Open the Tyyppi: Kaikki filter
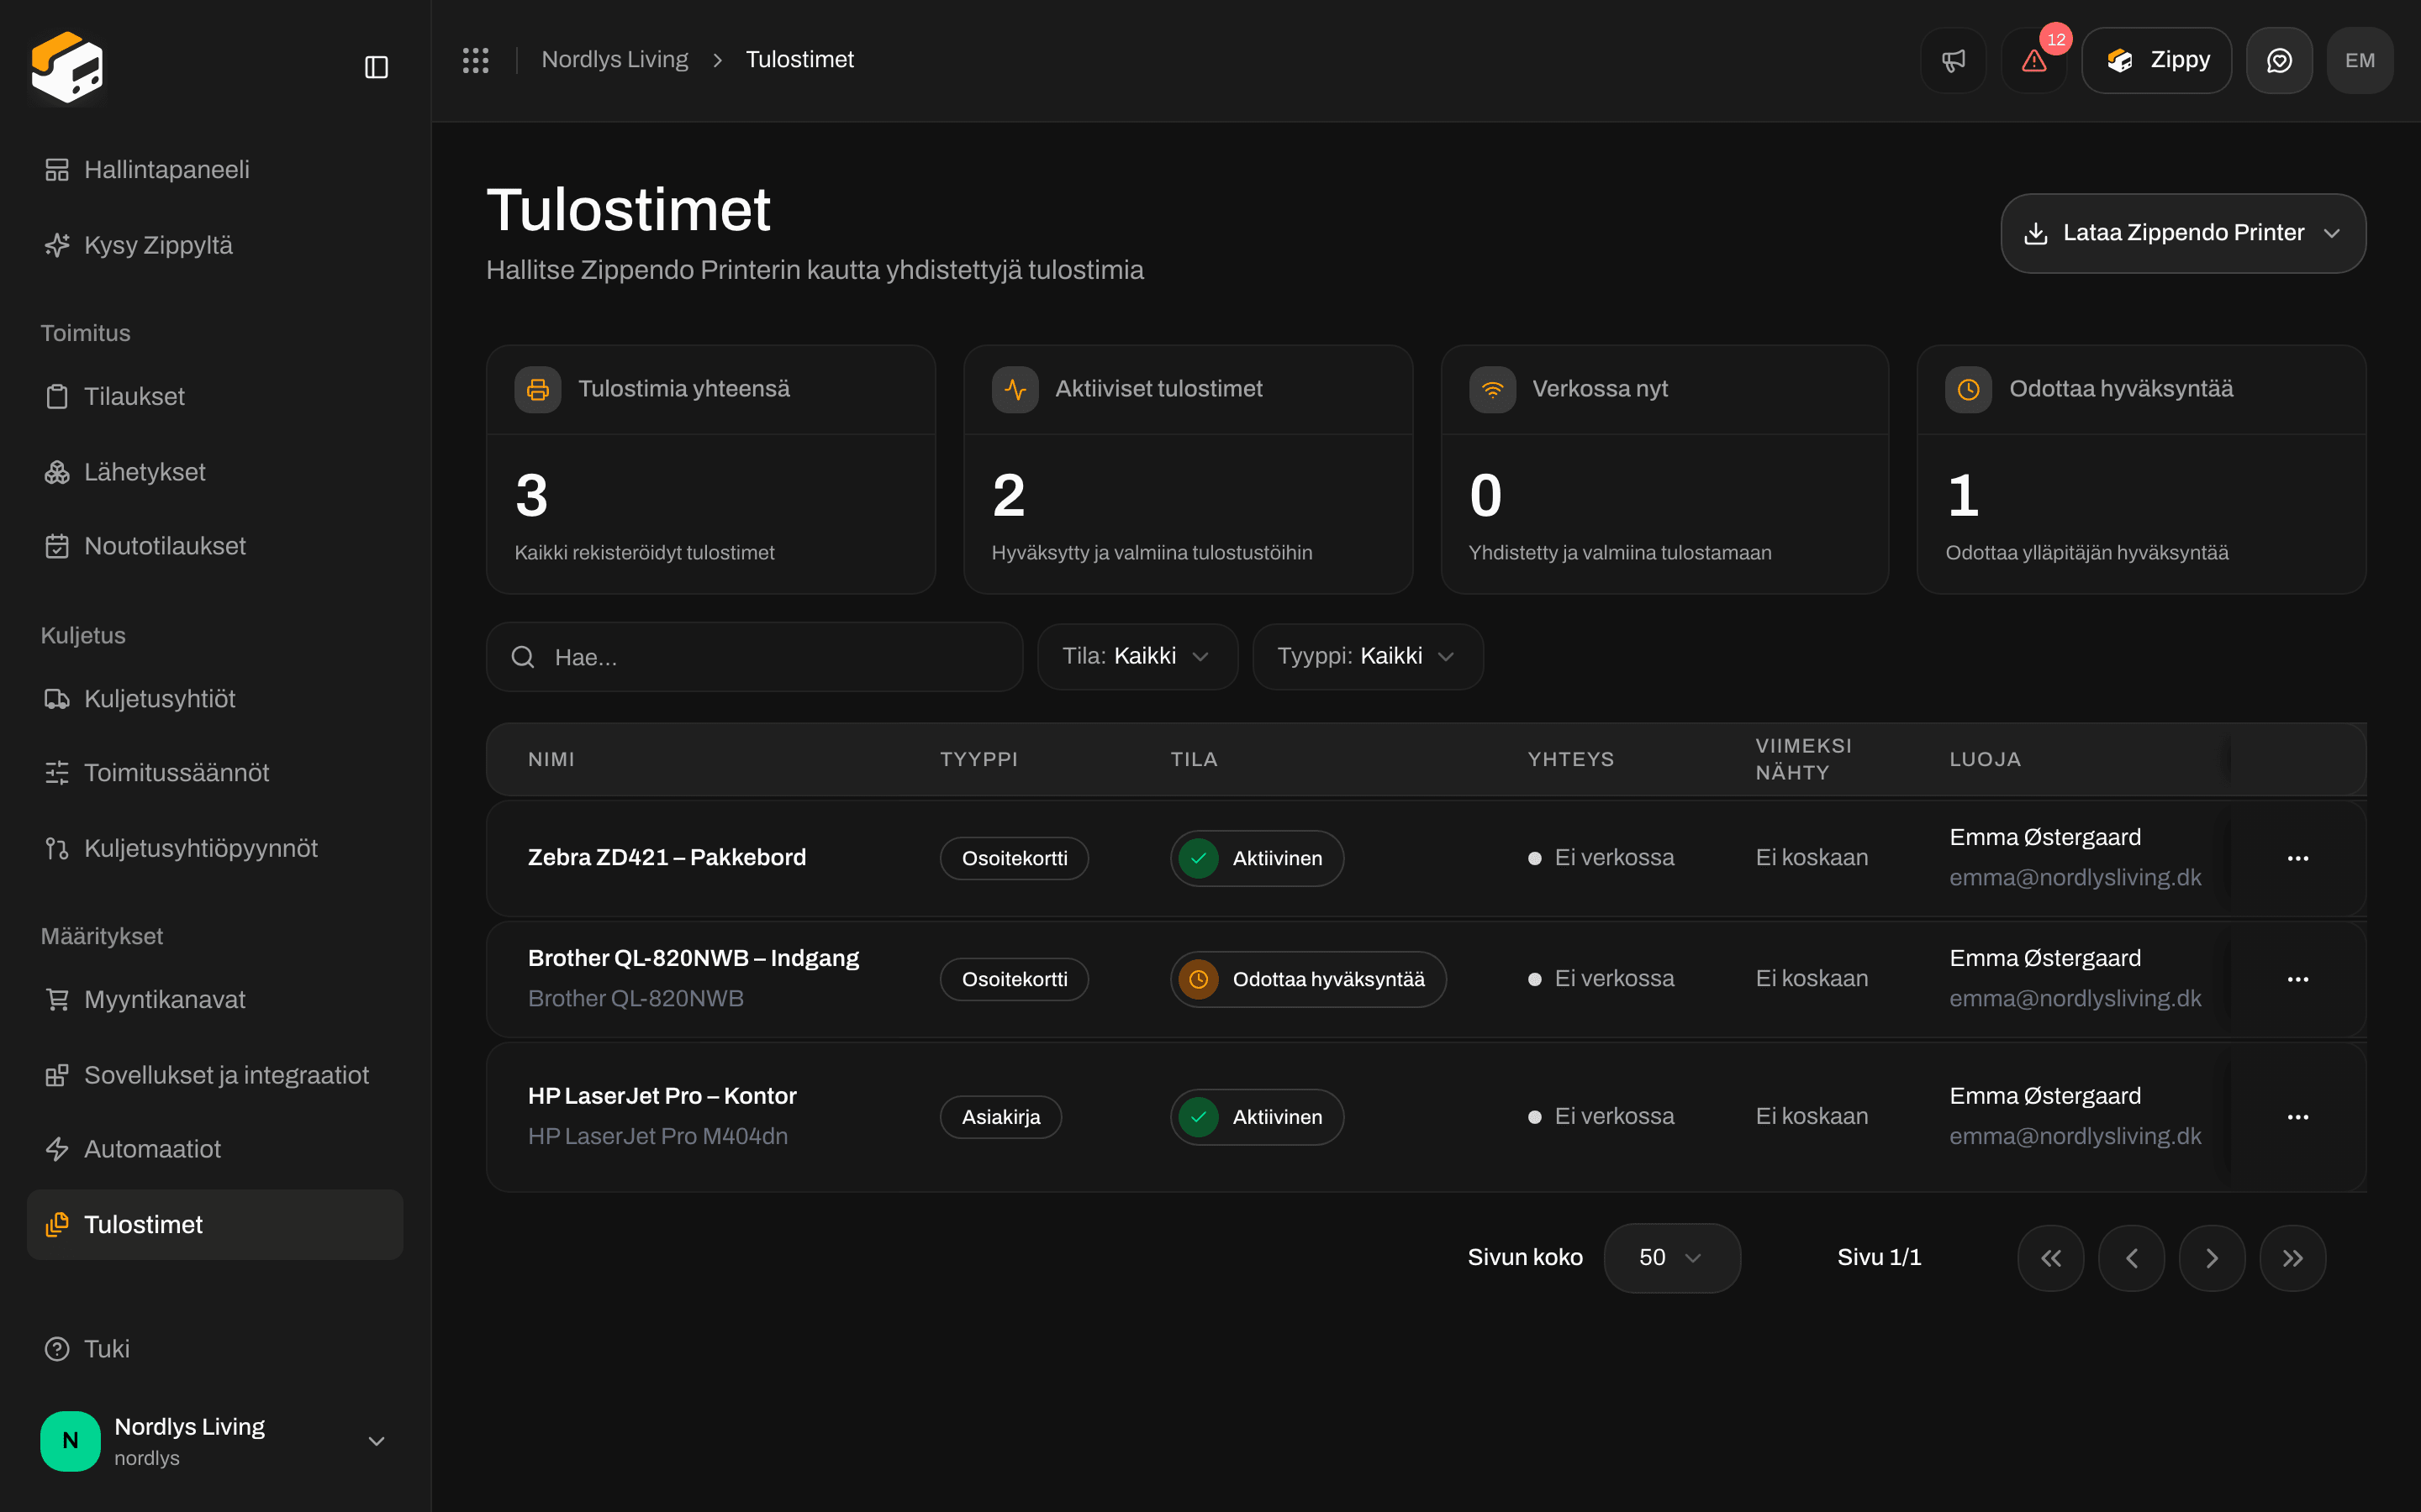This screenshot has width=2421, height=1512. tap(1368, 656)
